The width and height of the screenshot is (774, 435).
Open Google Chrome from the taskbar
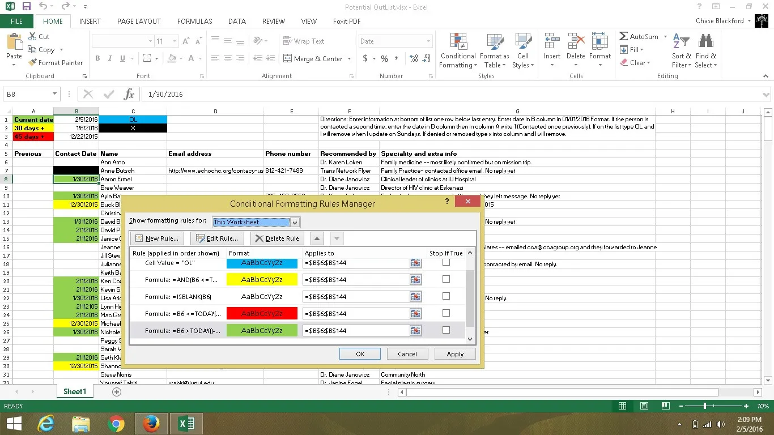[x=116, y=424]
